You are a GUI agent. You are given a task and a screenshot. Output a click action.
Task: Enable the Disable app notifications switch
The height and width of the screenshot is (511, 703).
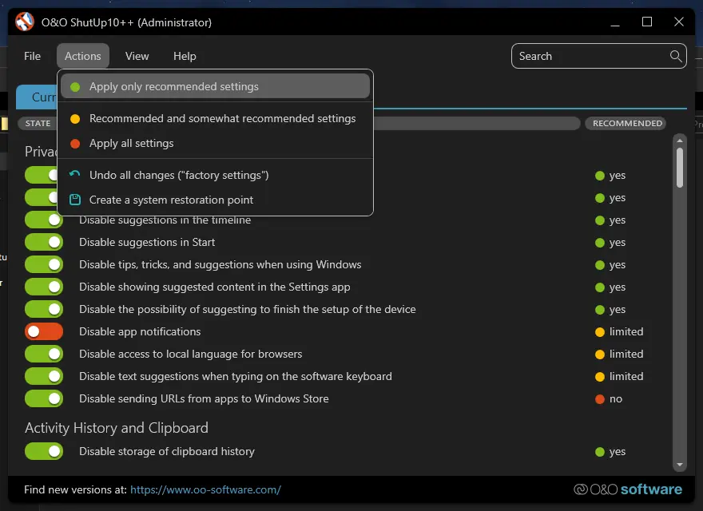click(x=44, y=331)
